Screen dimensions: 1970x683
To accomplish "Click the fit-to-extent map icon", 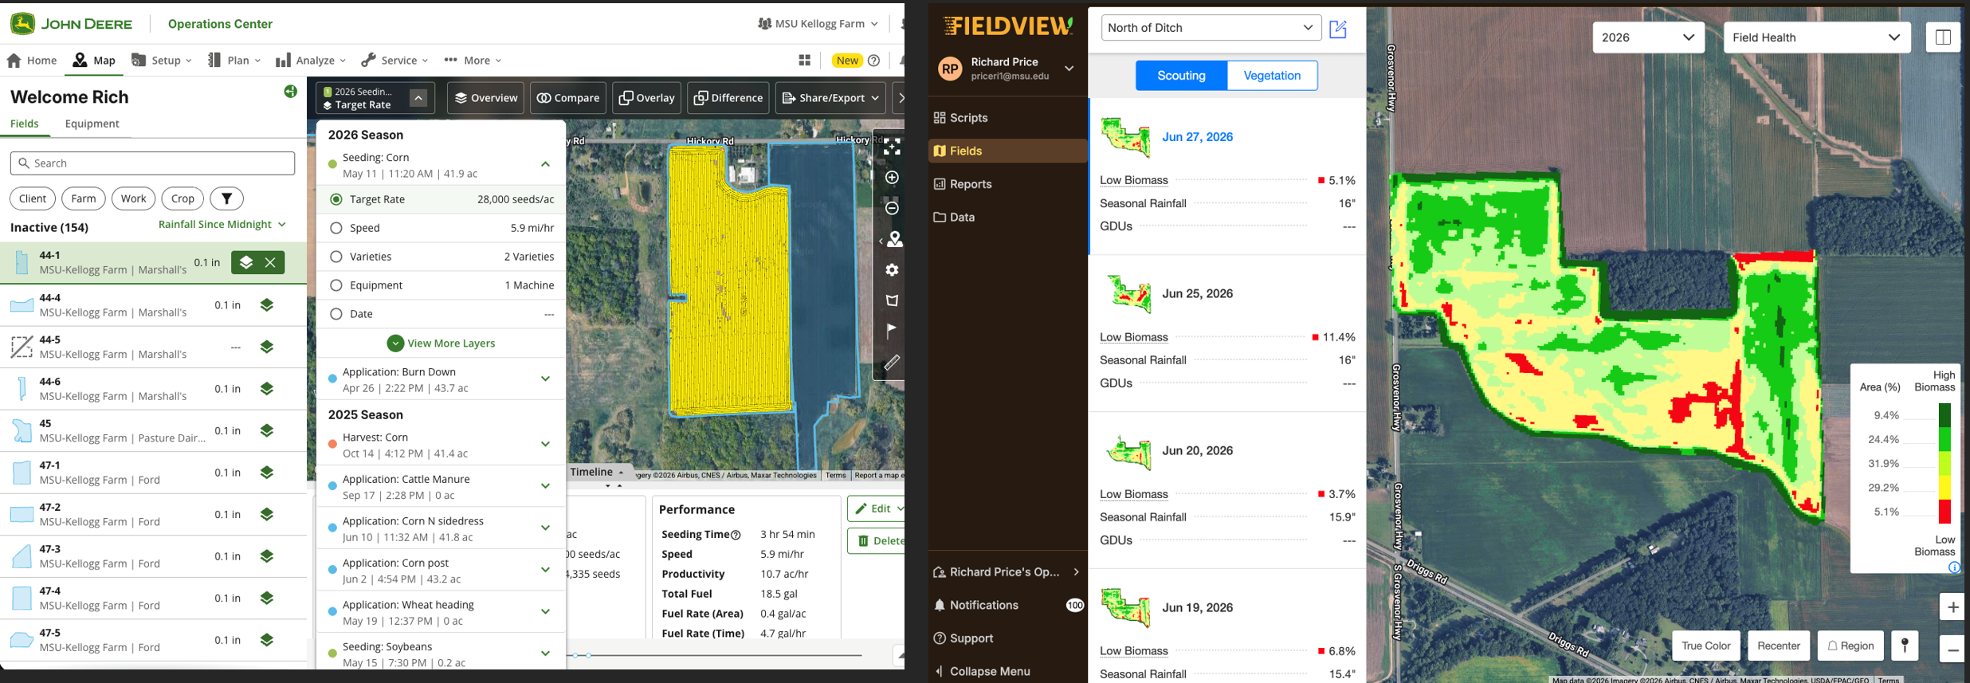I will [x=892, y=147].
